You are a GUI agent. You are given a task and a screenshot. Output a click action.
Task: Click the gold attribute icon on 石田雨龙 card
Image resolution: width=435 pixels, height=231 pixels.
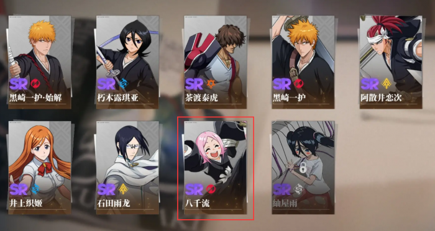click(x=123, y=189)
